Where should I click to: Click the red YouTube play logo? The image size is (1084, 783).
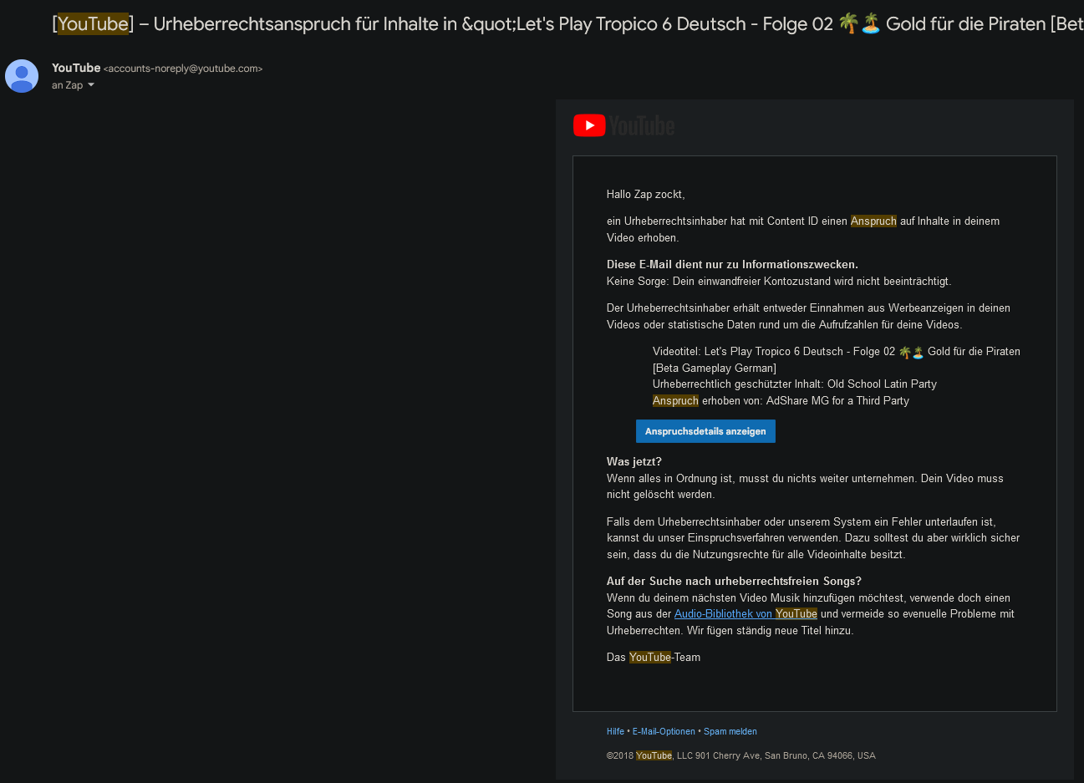(589, 125)
